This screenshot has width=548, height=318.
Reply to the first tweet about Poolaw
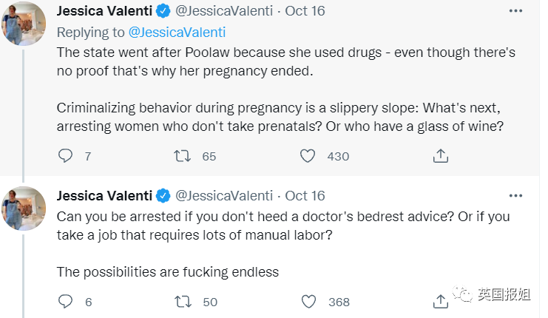pyautogui.click(x=66, y=156)
